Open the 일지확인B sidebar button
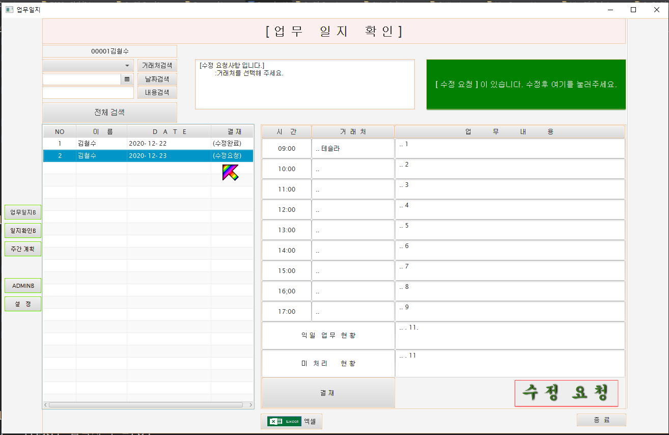This screenshot has height=435, width=669. tap(23, 231)
